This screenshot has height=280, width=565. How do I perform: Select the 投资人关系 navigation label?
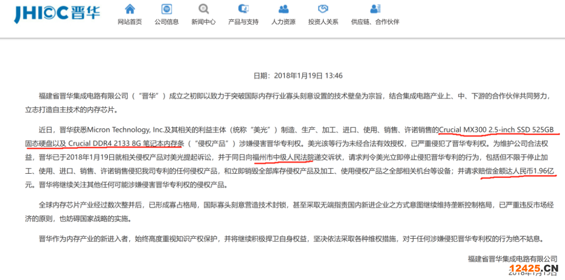[x=323, y=21]
